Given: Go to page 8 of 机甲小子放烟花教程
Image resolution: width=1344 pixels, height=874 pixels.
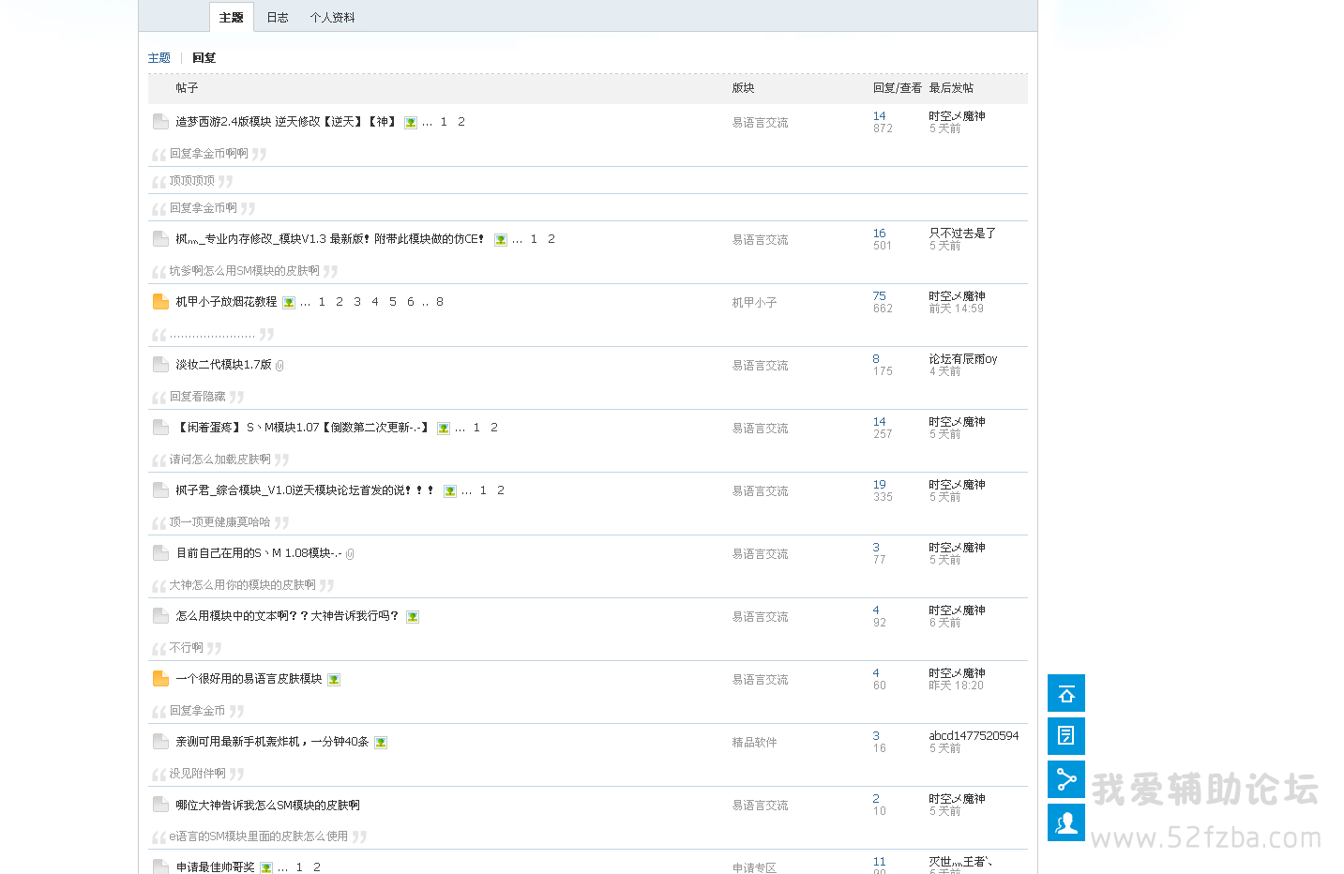Looking at the screenshot, I should [x=439, y=302].
